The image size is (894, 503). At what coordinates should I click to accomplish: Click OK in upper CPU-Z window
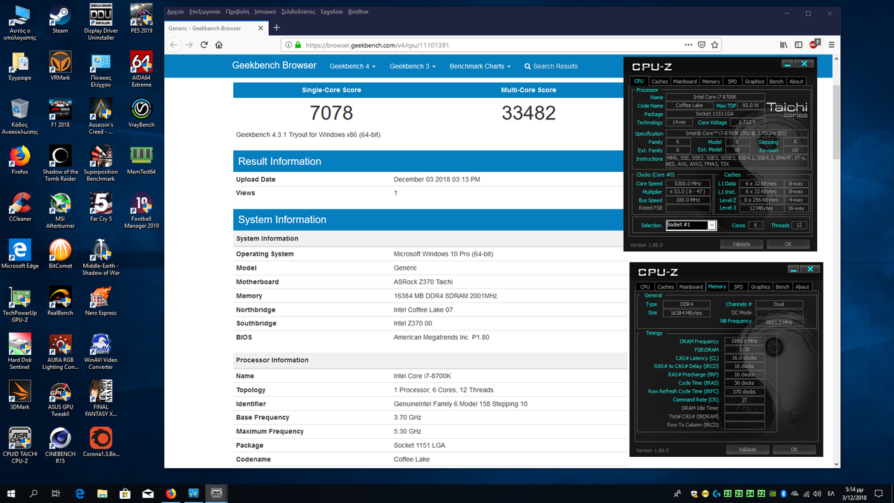(x=788, y=245)
